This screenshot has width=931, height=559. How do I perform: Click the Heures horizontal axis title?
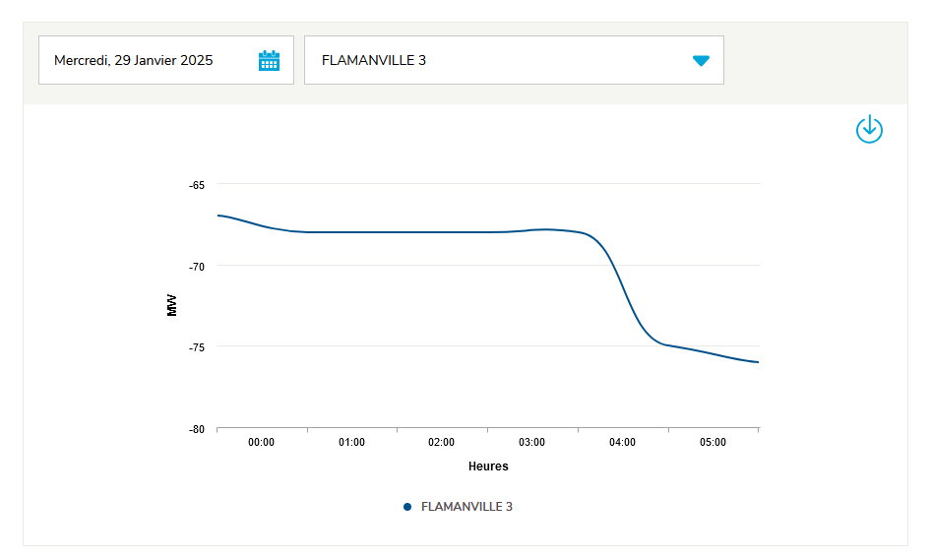pyautogui.click(x=488, y=466)
